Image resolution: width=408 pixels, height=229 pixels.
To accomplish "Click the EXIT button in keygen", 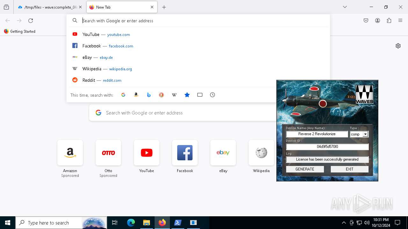I will point(350,169).
